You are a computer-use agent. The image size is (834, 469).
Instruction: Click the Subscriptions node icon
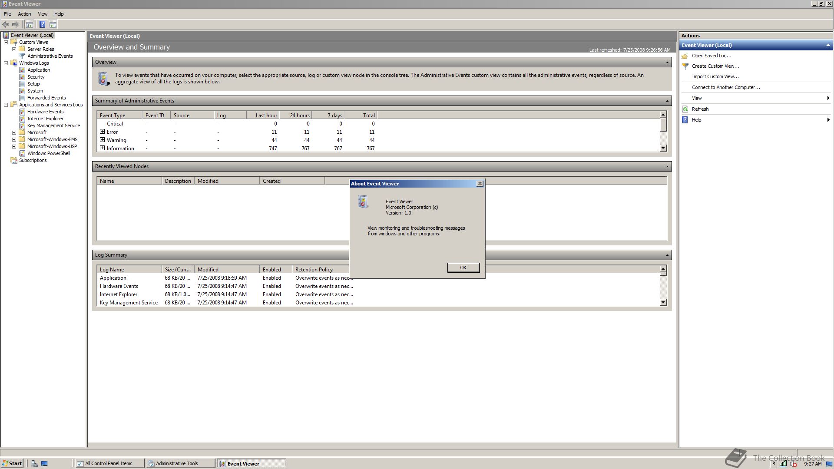tap(14, 160)
